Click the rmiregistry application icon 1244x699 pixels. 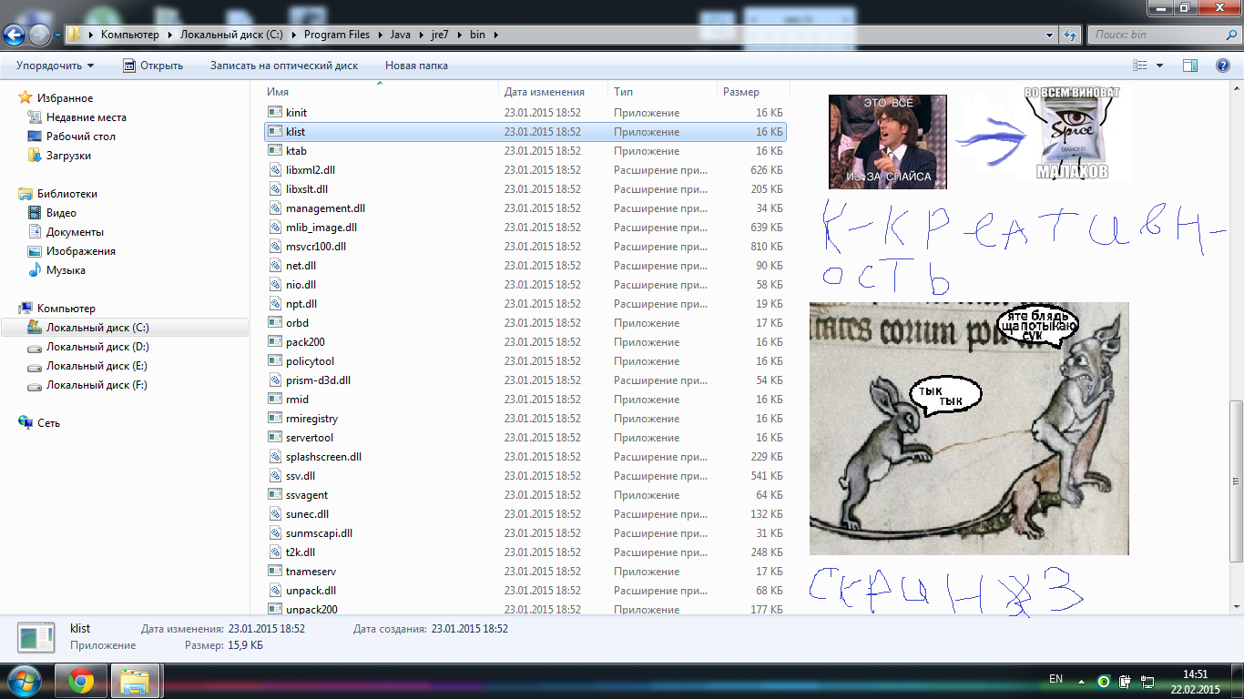point(275,419)
